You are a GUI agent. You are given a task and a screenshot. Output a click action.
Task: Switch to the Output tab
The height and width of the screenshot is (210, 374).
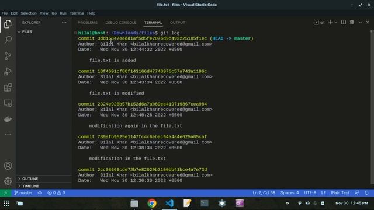[178, 23]
